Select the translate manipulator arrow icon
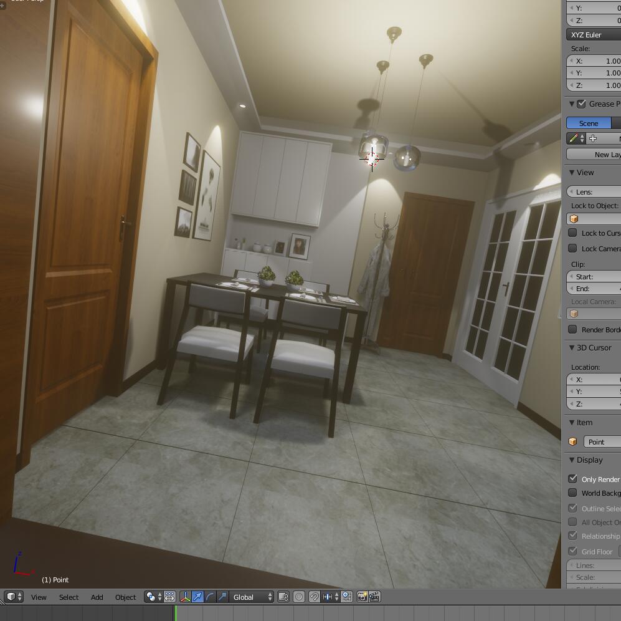Screen dimensions: 621x621 tap(197, 597)
